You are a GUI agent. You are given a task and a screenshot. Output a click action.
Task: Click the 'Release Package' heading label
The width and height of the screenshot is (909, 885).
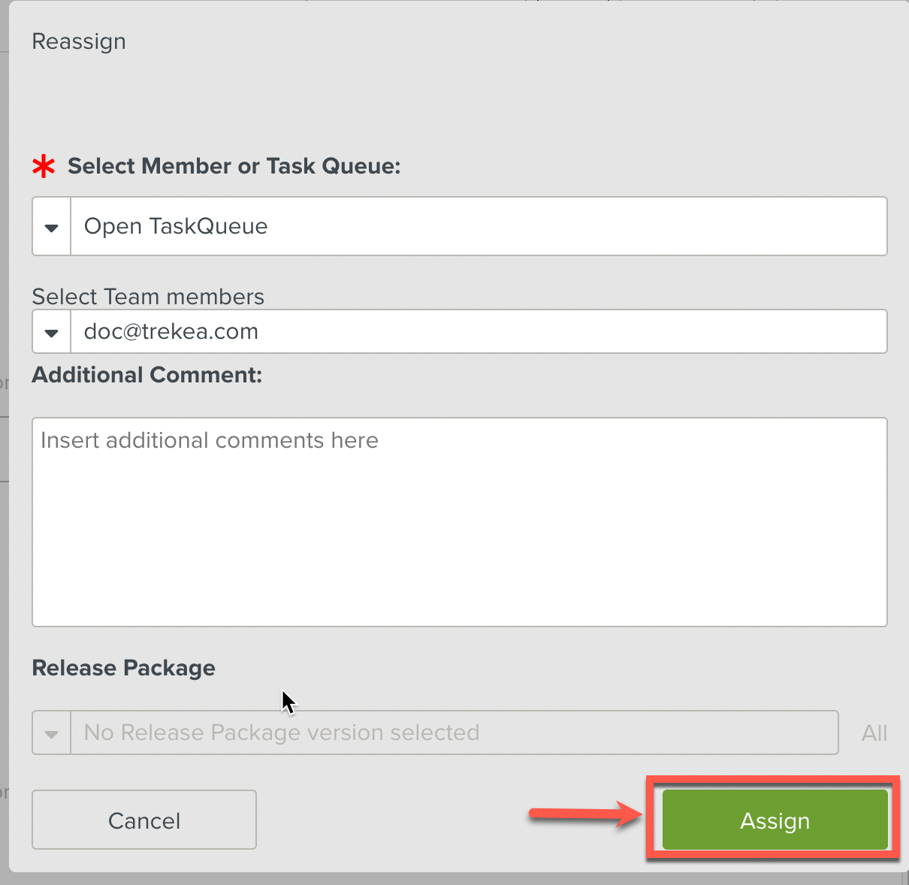point(123,668)
